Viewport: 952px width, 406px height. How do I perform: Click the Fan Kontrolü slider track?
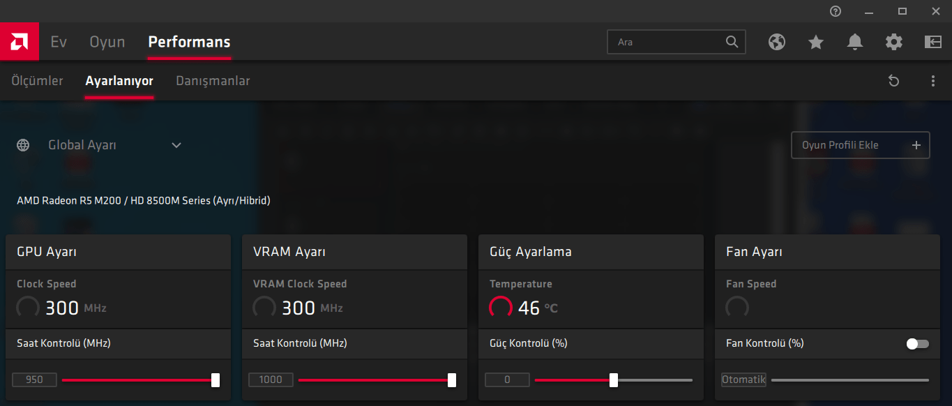[850, 380]
